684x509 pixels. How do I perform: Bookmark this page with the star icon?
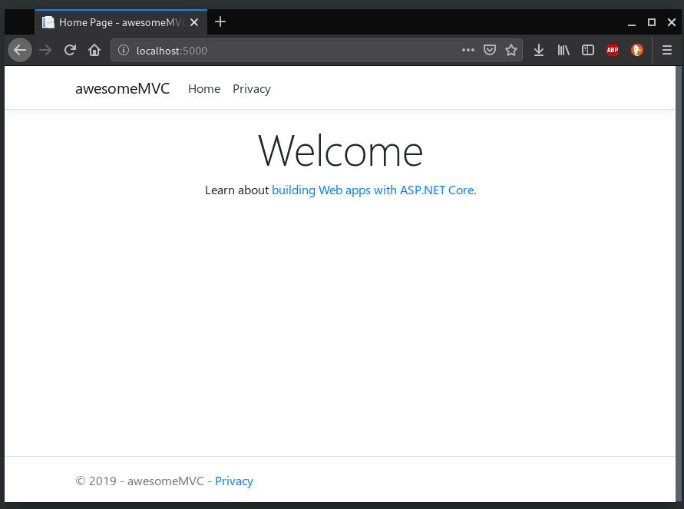click(511, 50)
